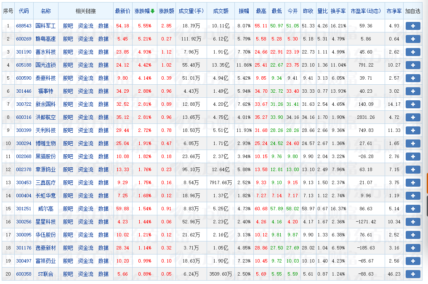428x284 pixels.
Task: Add 洪都航空 to watchlist with plus button
Action: (x=413, y=117)
